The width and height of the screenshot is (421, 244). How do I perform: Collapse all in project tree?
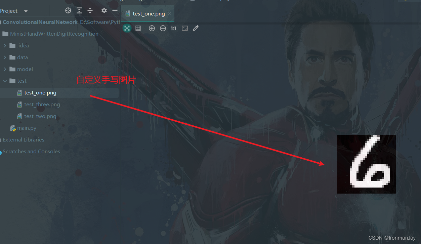tap(90, 10)
